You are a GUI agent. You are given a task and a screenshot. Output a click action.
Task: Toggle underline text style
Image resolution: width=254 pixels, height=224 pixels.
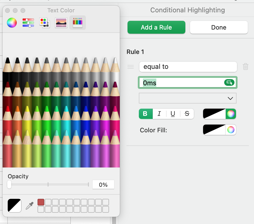173,114
